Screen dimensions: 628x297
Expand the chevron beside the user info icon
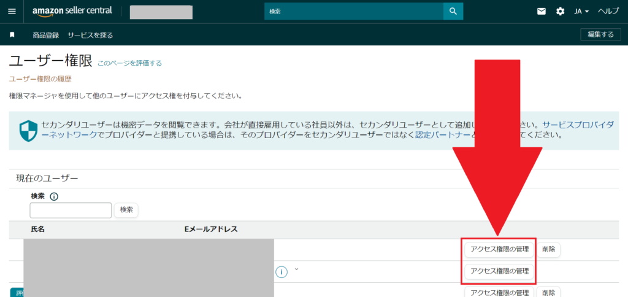[x=297, y=269]
